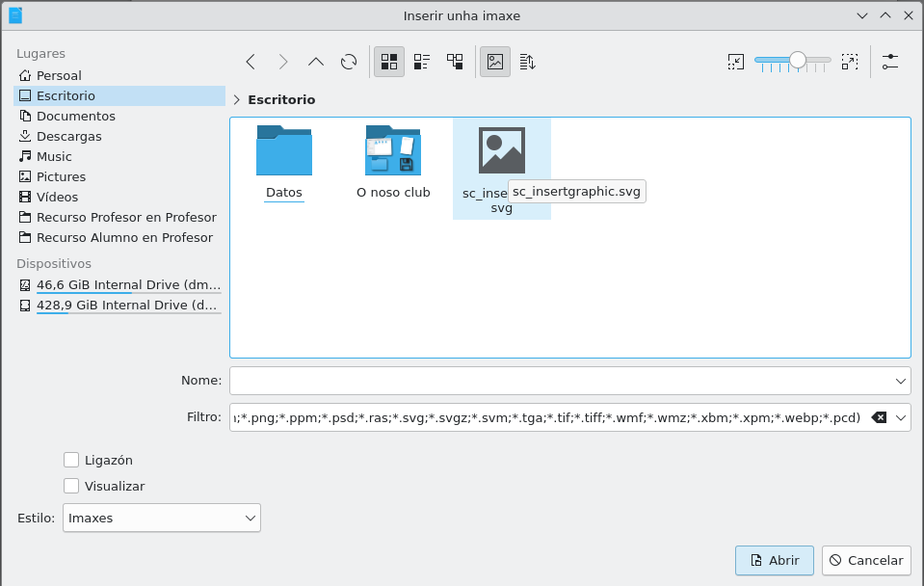This screenshot has width=924, height=586.
Task: Click the Dispositivos section header
Action: [54, 263]
